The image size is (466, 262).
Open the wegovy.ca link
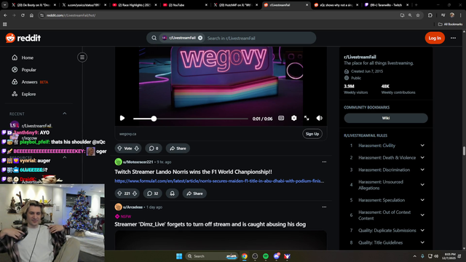pyautogui.click(x=128, y=134)
